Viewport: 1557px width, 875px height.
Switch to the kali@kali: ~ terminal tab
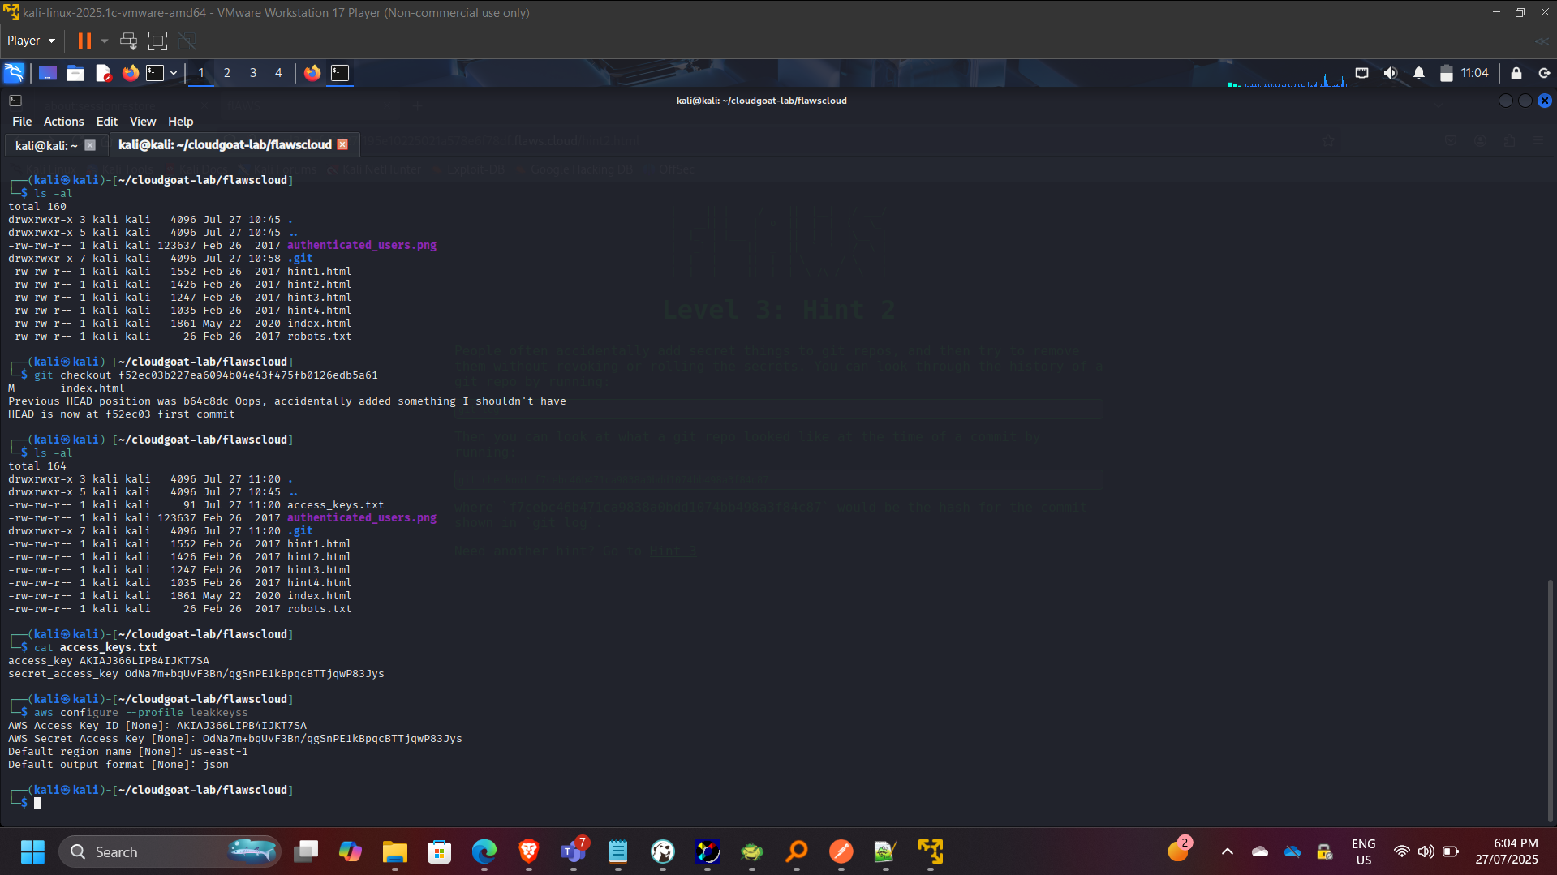pos(46,145)
